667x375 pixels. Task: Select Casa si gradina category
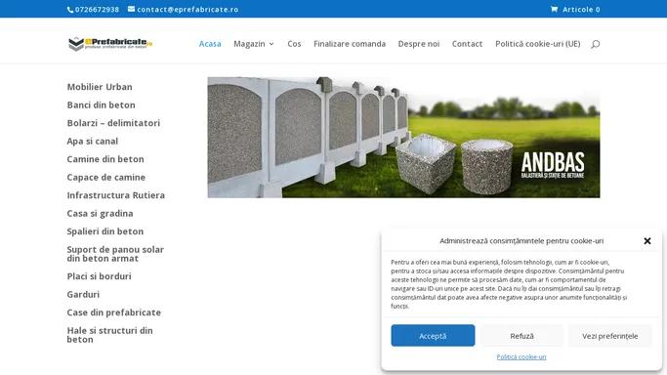click(100, 214)
